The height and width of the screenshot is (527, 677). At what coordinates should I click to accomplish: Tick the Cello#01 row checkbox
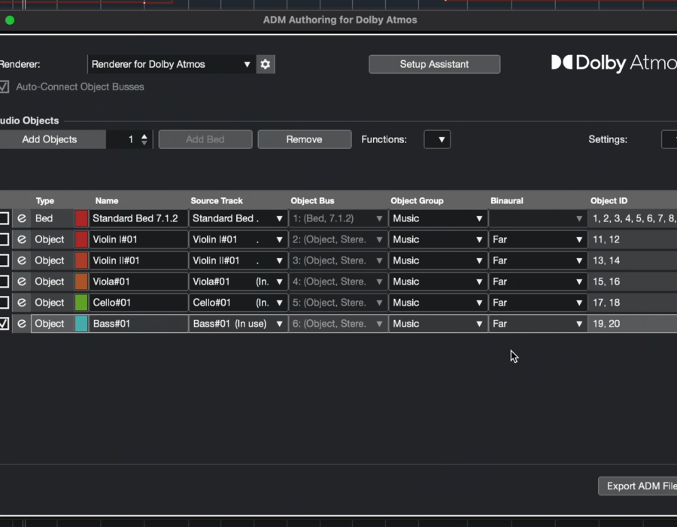point(4,303)
